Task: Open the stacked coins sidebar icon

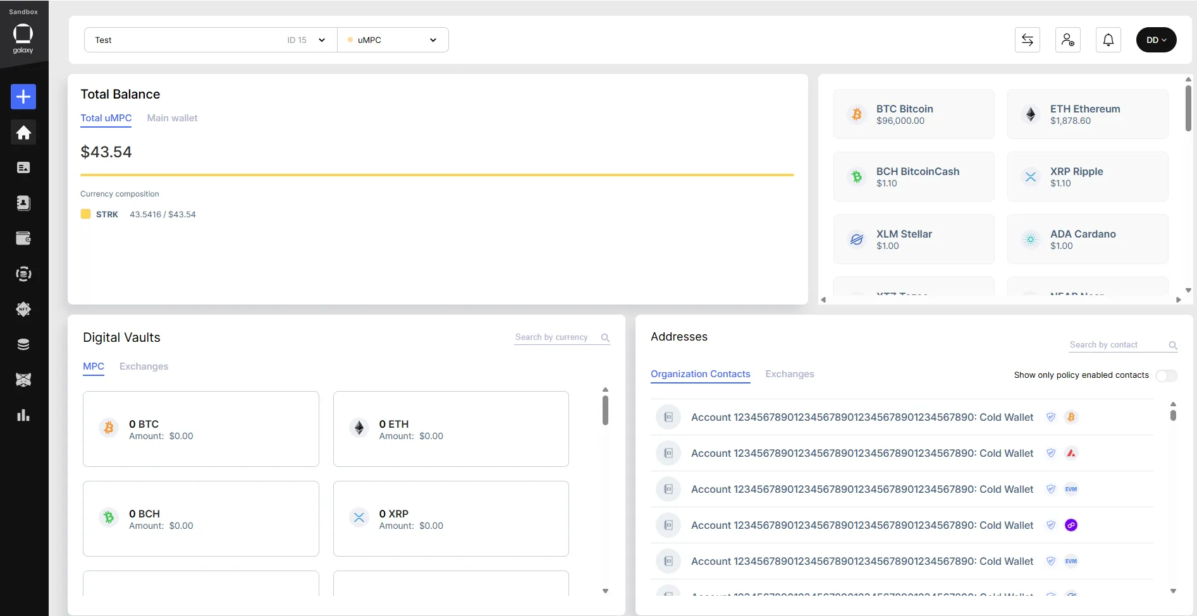Action: click(23, 344)
